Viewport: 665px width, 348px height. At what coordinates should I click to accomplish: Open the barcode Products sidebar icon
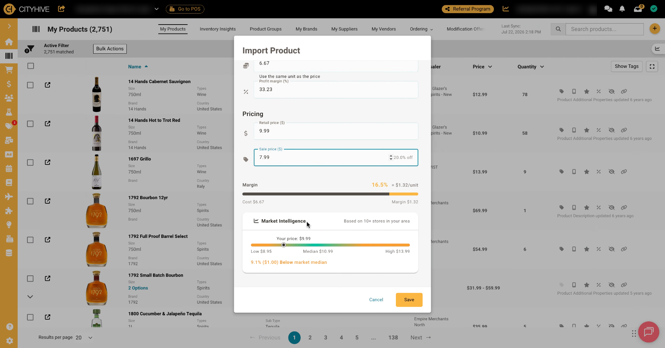(x=9, y=55)
